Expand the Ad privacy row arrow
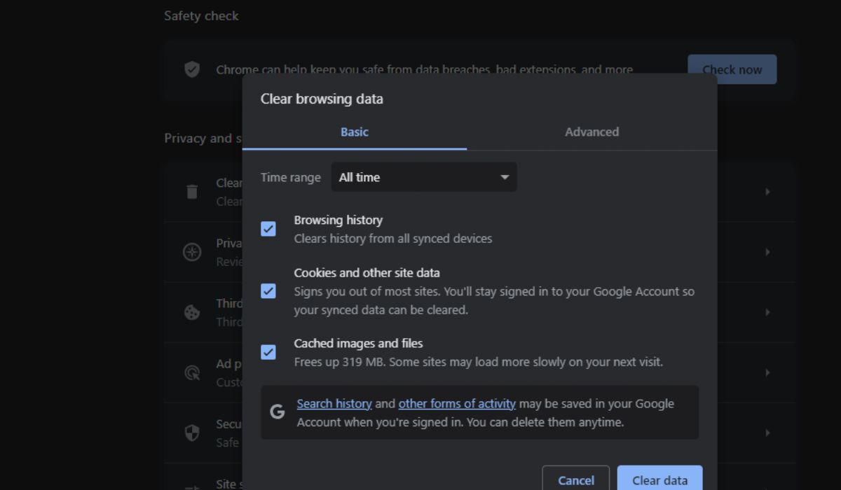 pos(767,372)
